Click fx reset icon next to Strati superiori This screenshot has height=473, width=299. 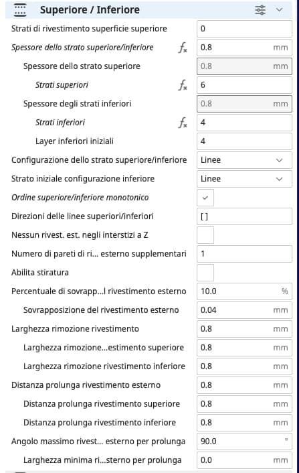tap(183, 85)
